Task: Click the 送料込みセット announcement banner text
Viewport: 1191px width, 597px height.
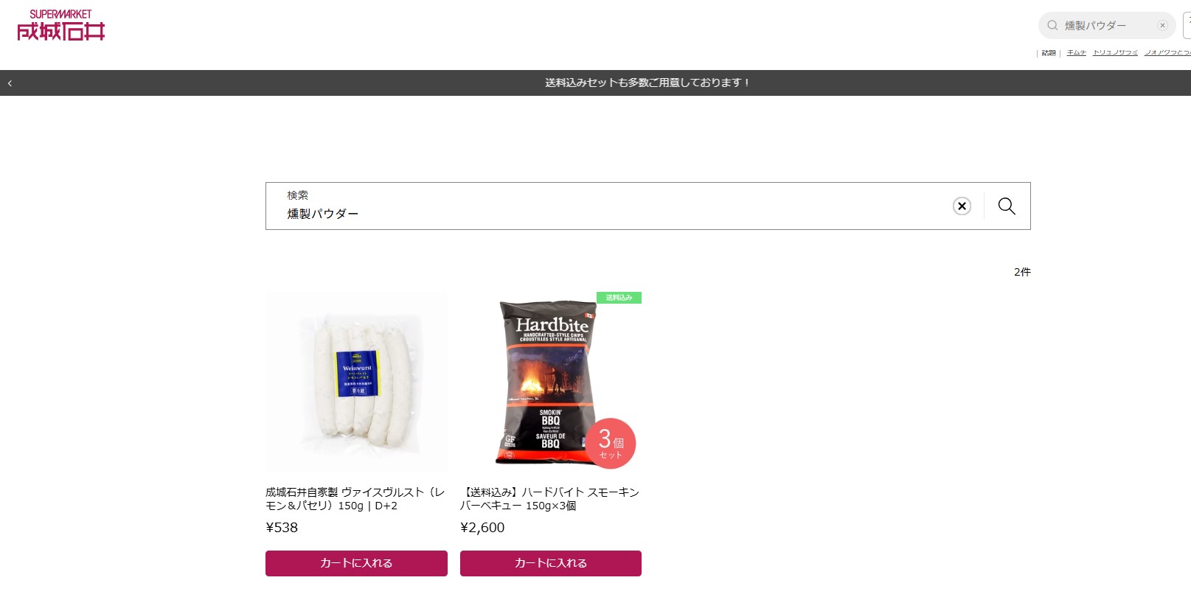Action: click(x=647, y=83)
